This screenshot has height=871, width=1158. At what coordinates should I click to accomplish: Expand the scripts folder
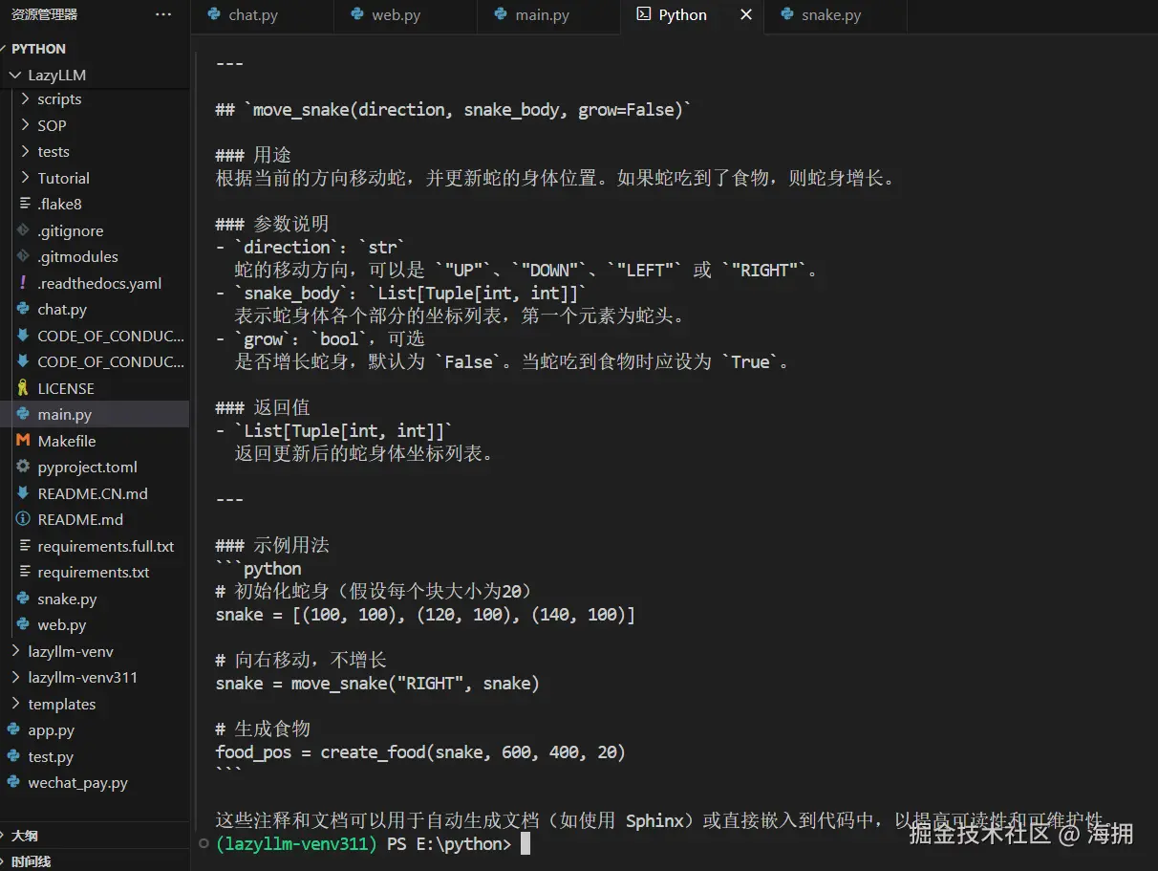pyautogui.click(x=26, y=98)
